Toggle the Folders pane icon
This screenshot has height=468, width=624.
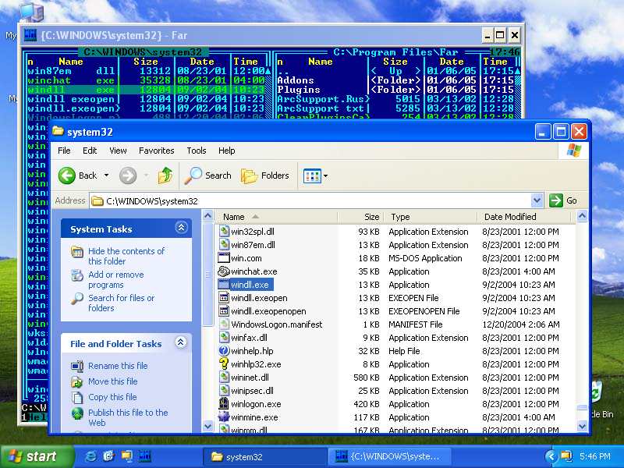pyautogui.click(x=249, y=175)
